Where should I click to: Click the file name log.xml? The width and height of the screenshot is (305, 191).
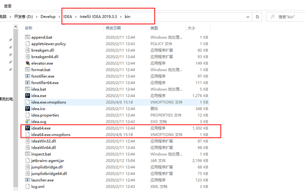click(x=38, y=187)
